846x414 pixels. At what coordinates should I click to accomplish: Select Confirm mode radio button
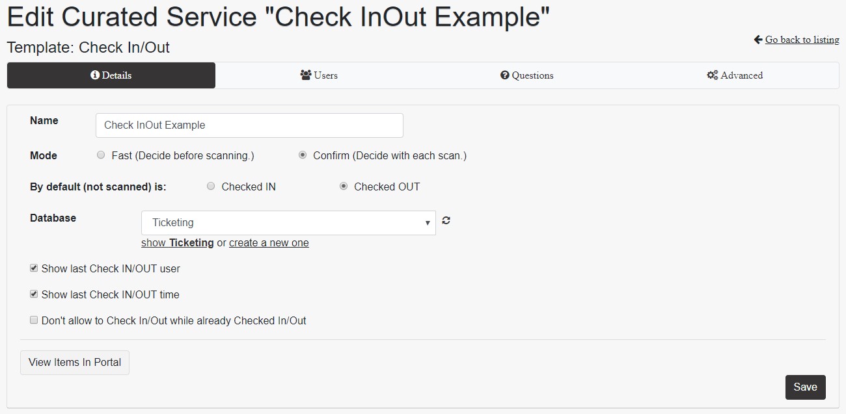click(303, 155)
